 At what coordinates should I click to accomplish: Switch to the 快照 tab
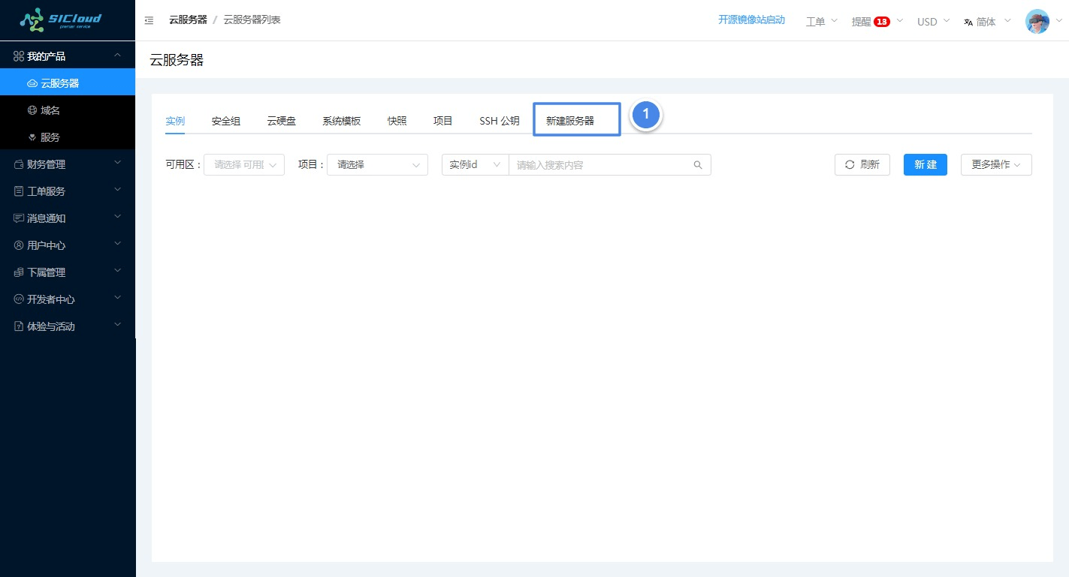pos(396,120)
